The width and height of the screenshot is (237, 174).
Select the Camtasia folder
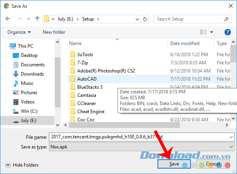click(83, 95)
